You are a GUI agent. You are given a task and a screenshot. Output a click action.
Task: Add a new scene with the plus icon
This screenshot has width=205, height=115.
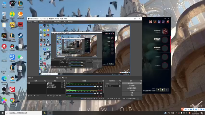pyautogui.click(x=29, y=96)
